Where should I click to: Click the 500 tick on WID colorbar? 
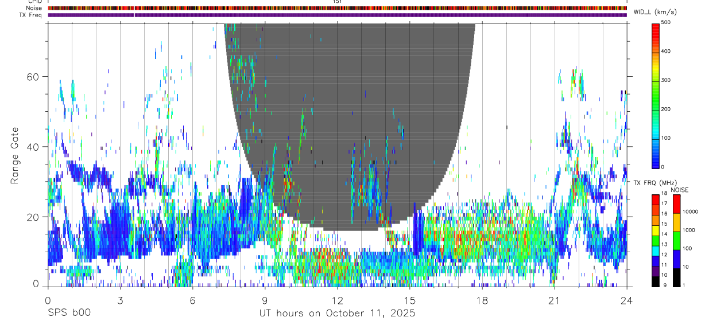(x=666, y=23)
